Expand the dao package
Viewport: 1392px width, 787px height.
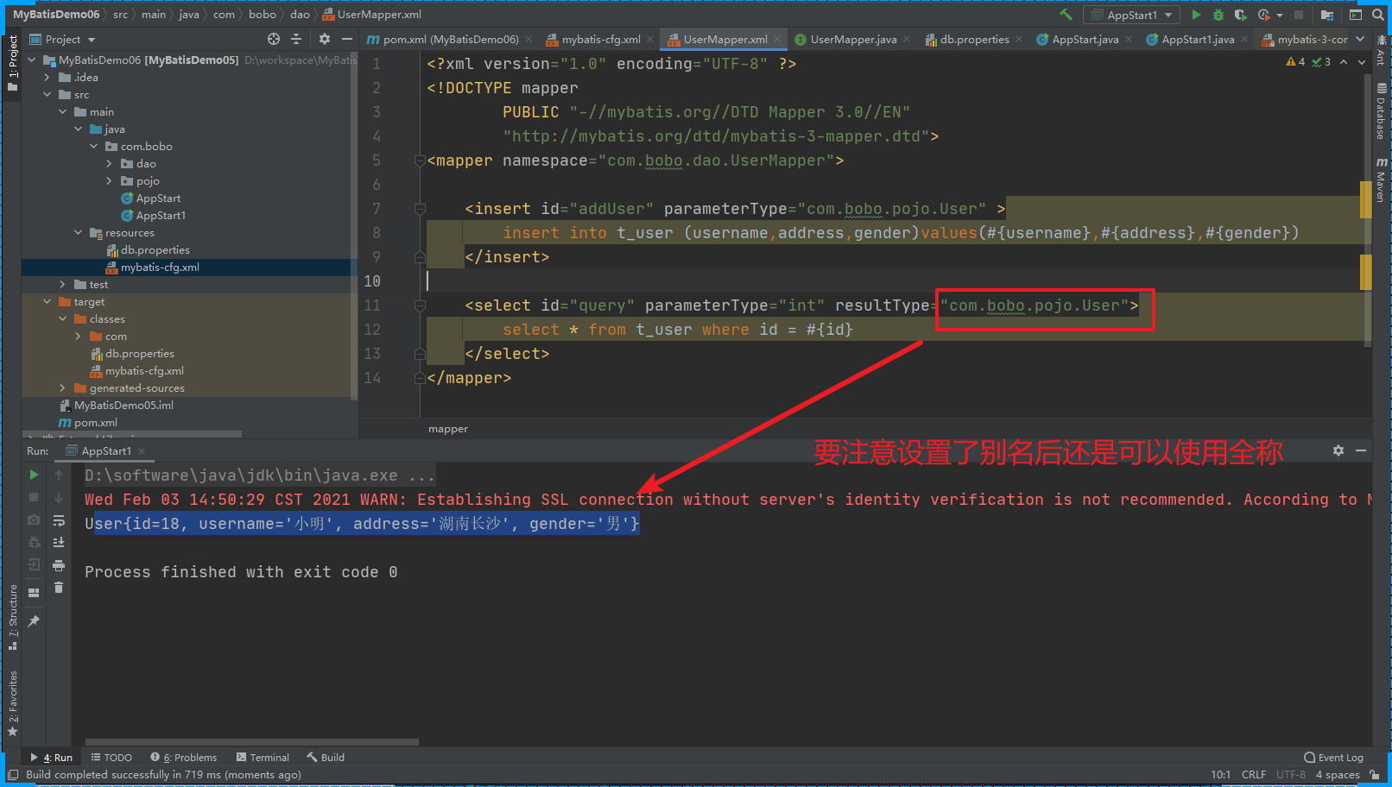click(109, 163)
